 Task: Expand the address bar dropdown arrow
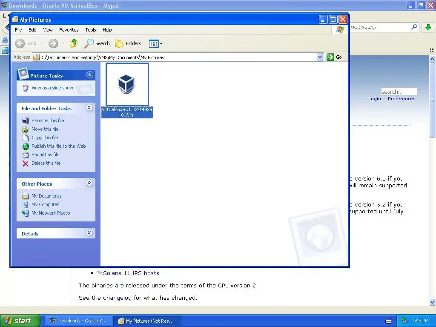point(320,57)
